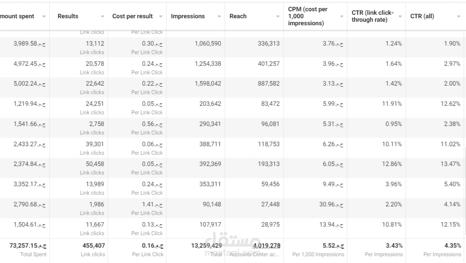Select the 12.86% link CTR cell
466x263 pixels.
click(392, 164)
